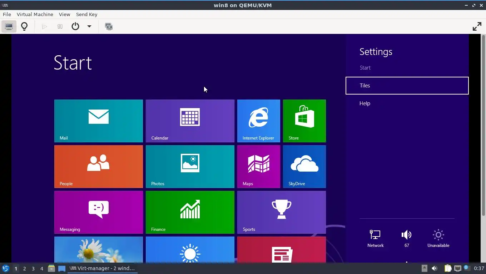Click the Run virtual machine play button
The image size is (486, 274).
click(x=44, y=26)
